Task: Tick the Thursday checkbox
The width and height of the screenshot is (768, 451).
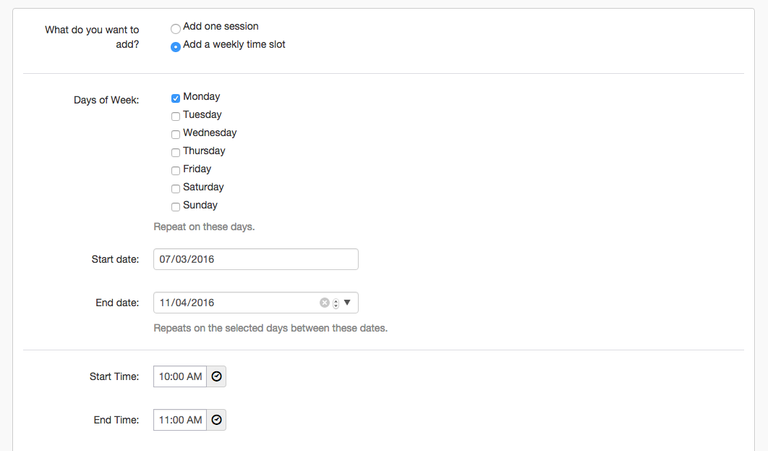Action: point(176,153)
